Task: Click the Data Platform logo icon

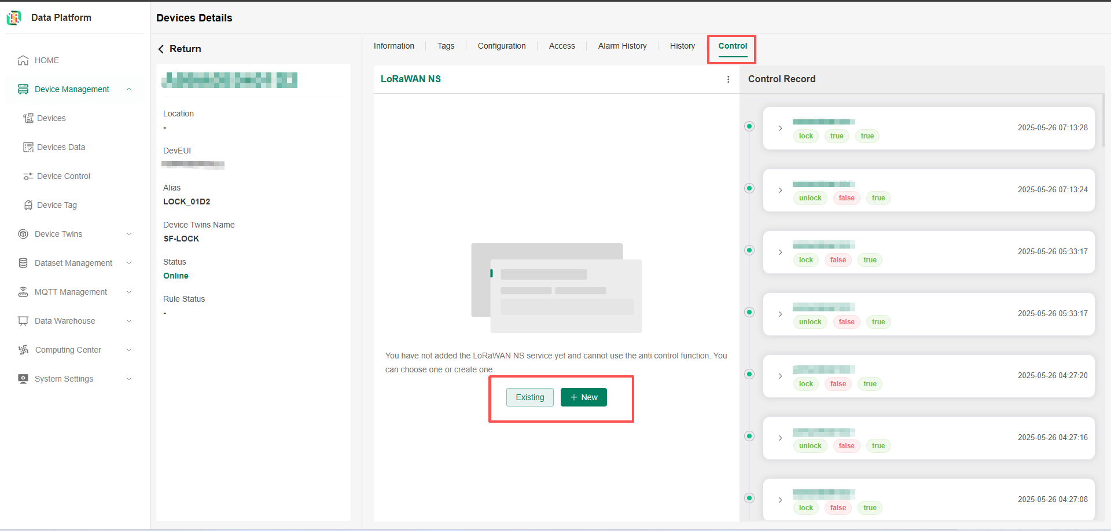Action: pos(14,18)
